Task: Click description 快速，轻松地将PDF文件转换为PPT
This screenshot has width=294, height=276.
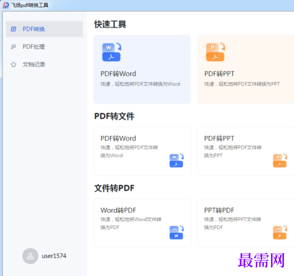Action: click(242, 84)
